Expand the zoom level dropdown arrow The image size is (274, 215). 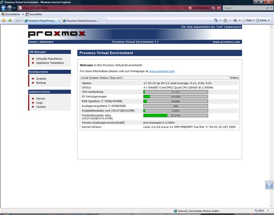coord(268,211)
